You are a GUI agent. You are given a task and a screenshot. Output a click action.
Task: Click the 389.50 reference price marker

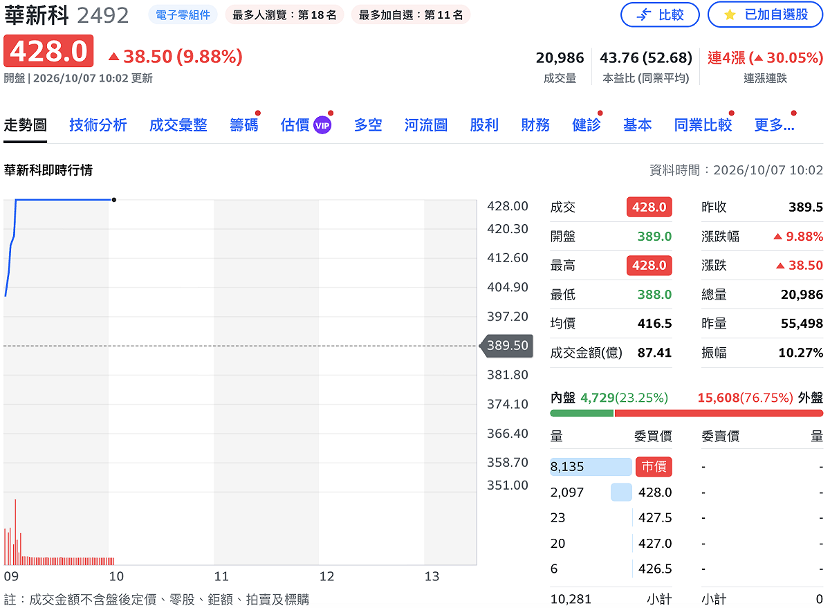pyautogui.click(x=507, y=345)
